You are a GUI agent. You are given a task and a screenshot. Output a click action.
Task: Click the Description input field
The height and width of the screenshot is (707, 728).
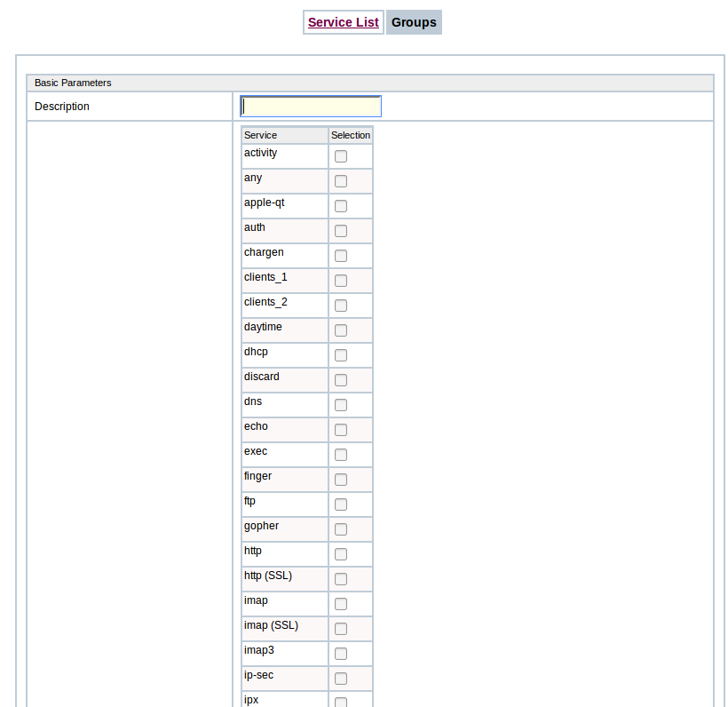click(x=311, y=107)
